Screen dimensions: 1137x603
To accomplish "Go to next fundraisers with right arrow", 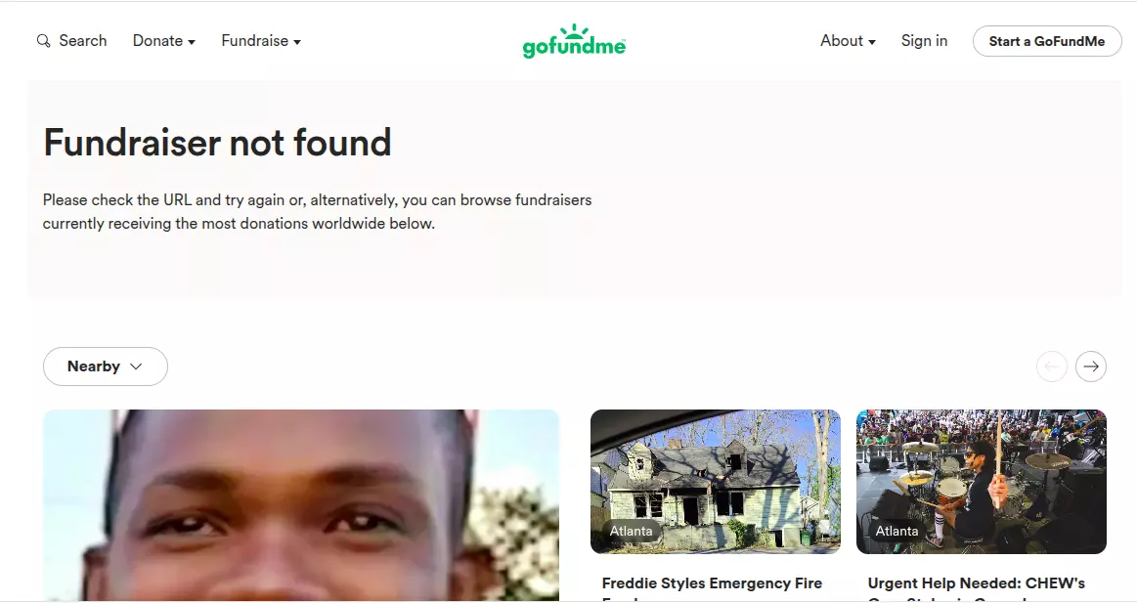I will (x=1091, y=366).
